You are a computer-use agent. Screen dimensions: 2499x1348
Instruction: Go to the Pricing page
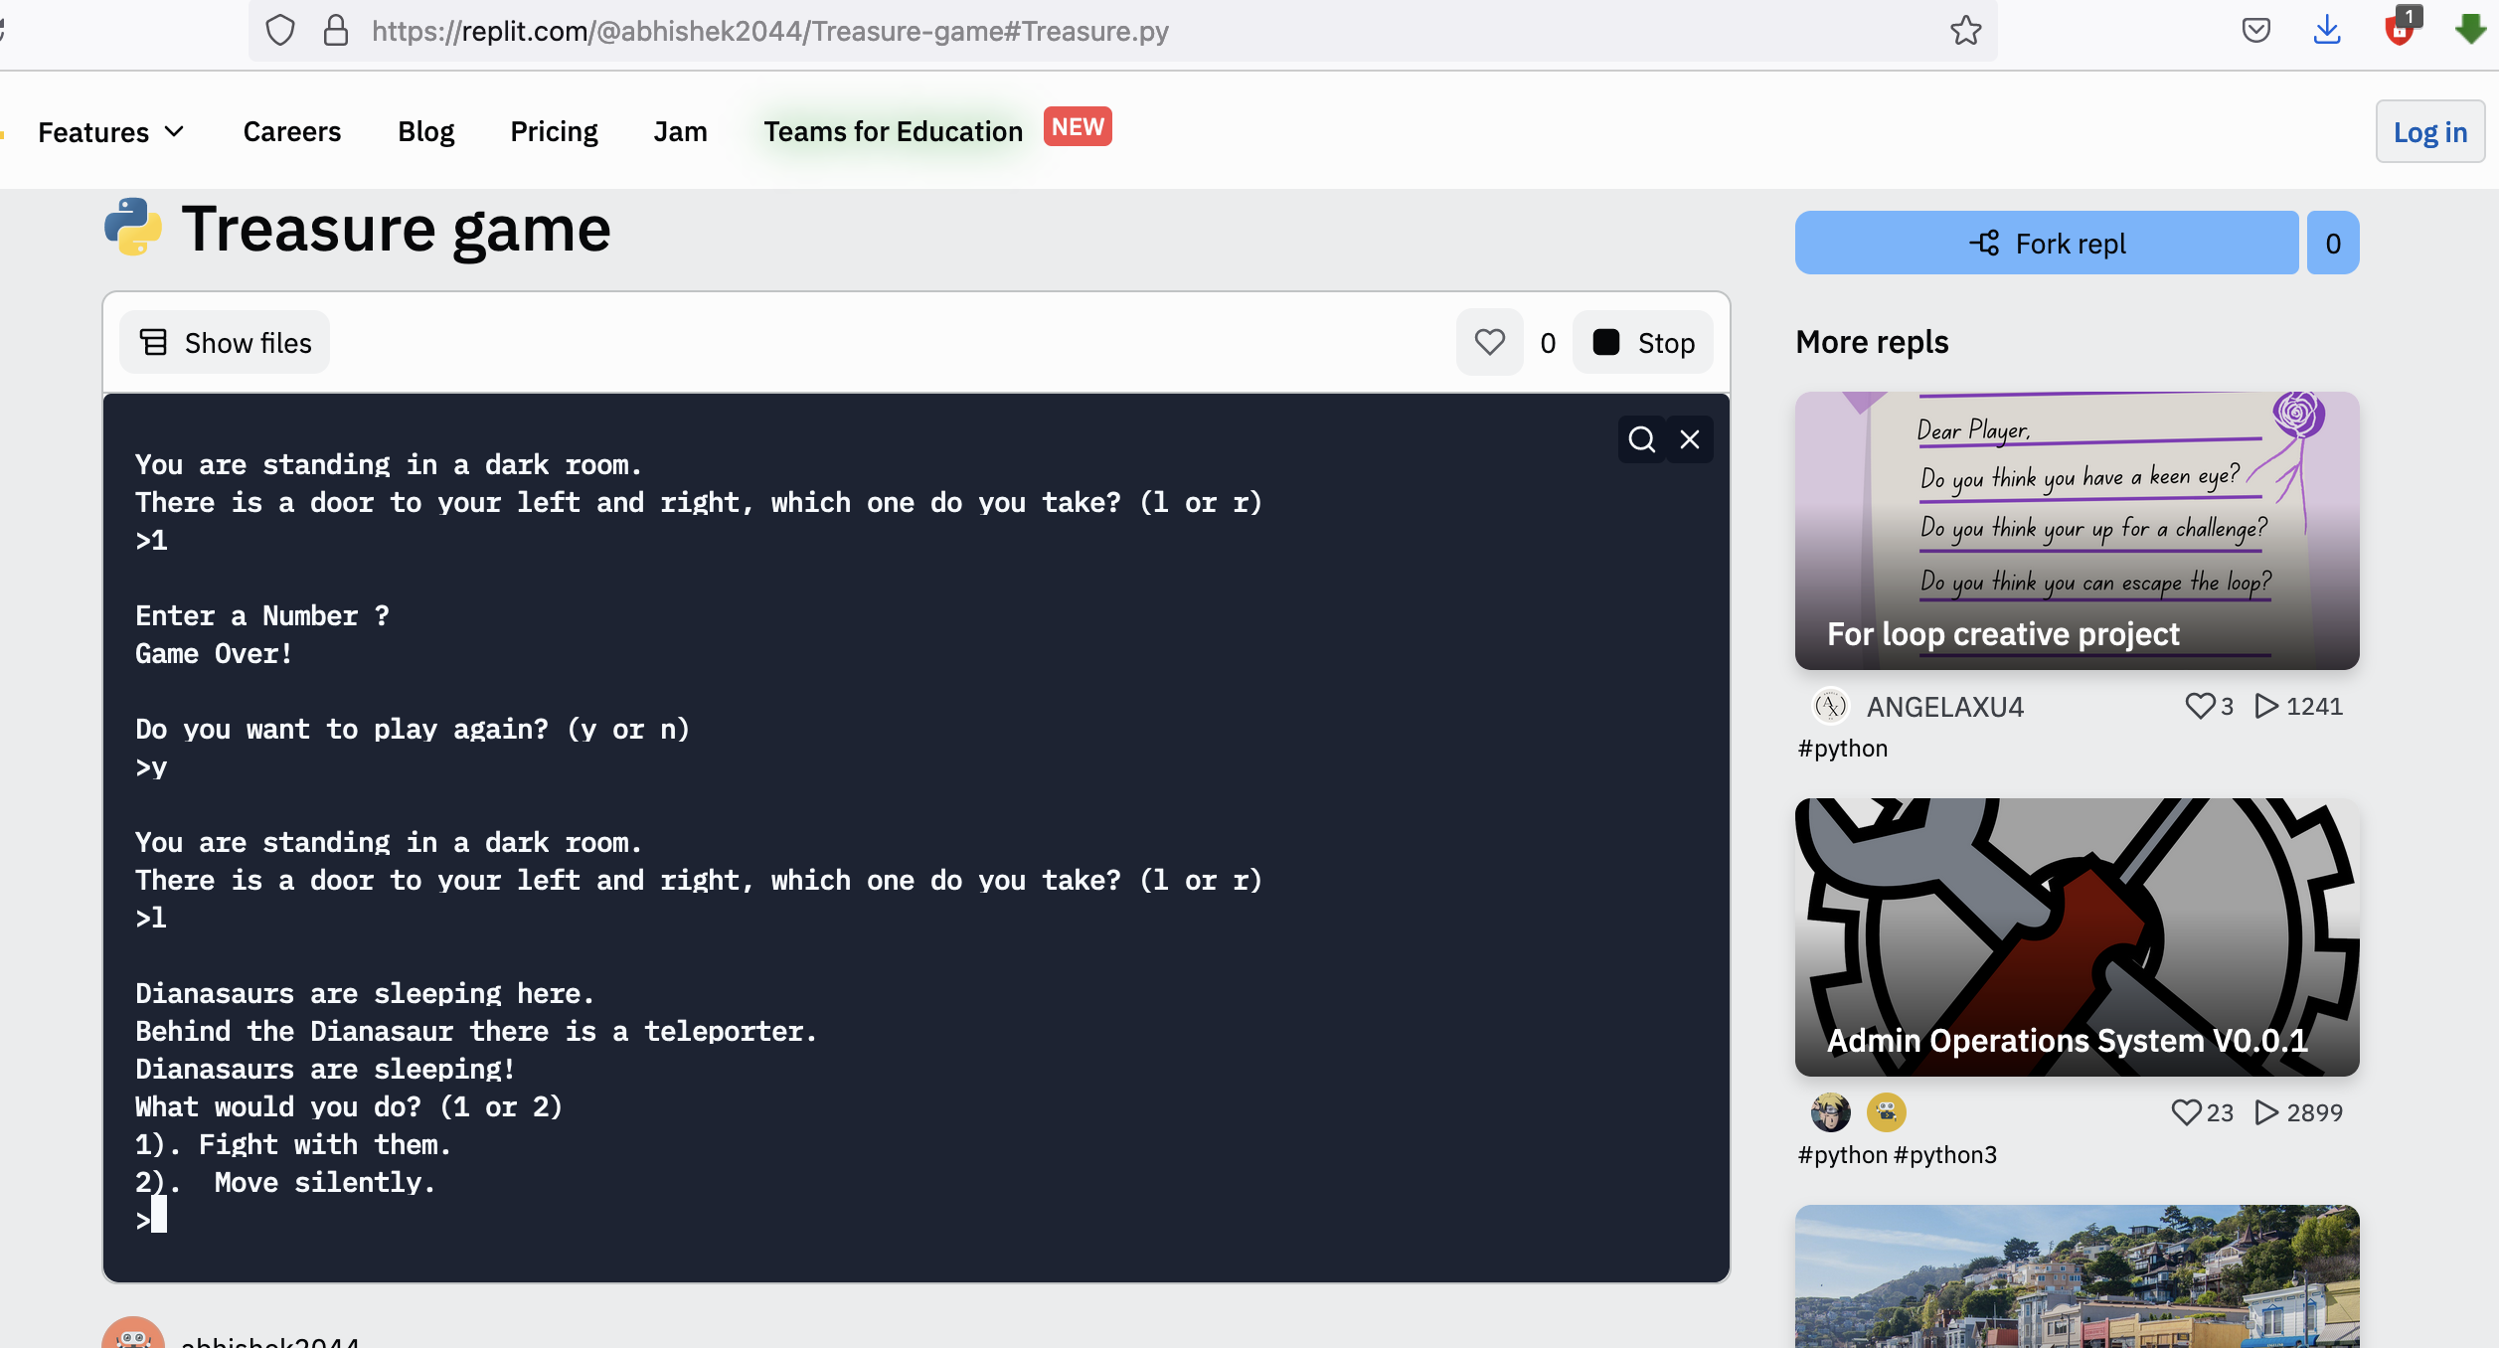coord(554,131)
